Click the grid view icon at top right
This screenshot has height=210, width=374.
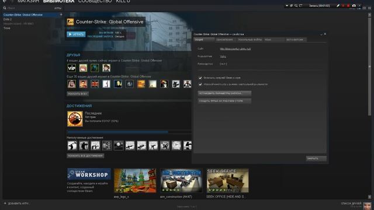(x=369, y=8)
